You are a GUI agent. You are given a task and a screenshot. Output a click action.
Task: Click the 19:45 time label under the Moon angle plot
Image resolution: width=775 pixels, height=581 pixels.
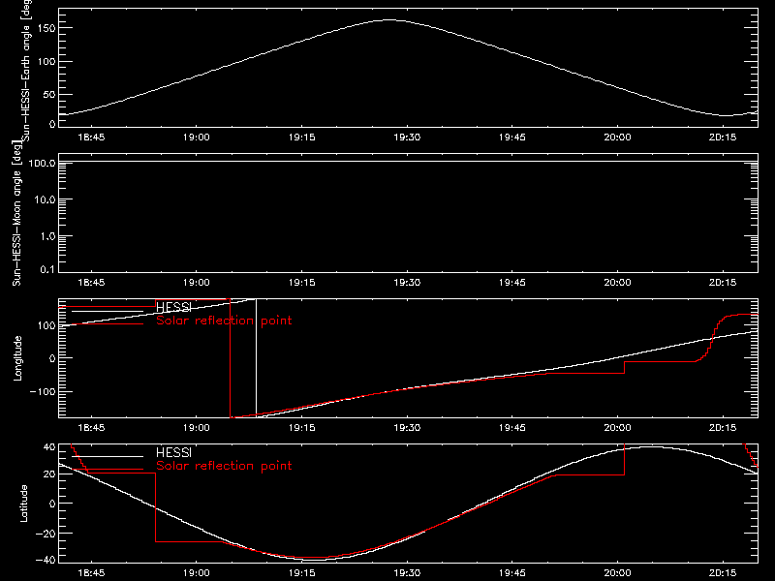click(x=512, y=282)
